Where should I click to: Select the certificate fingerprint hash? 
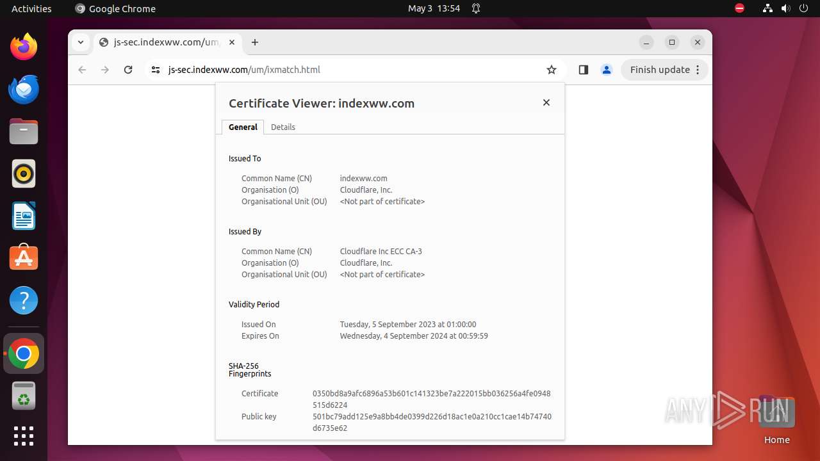point(431,399)
